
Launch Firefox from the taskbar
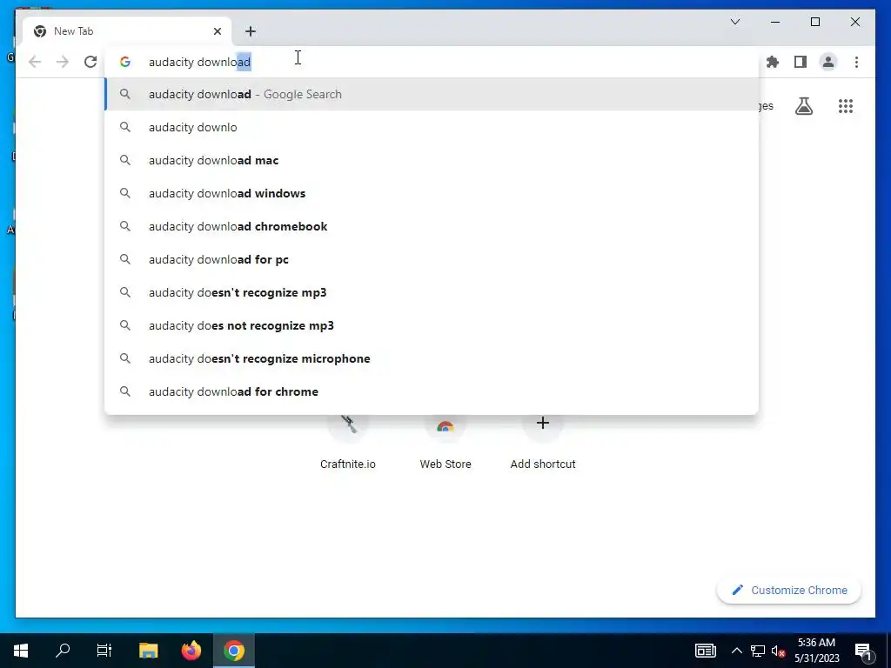(191, 650)
